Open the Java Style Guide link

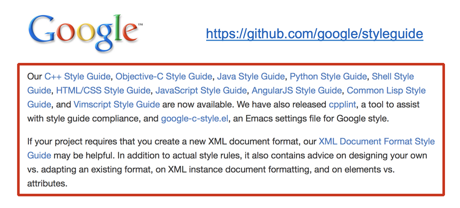(x=251, y=77)
